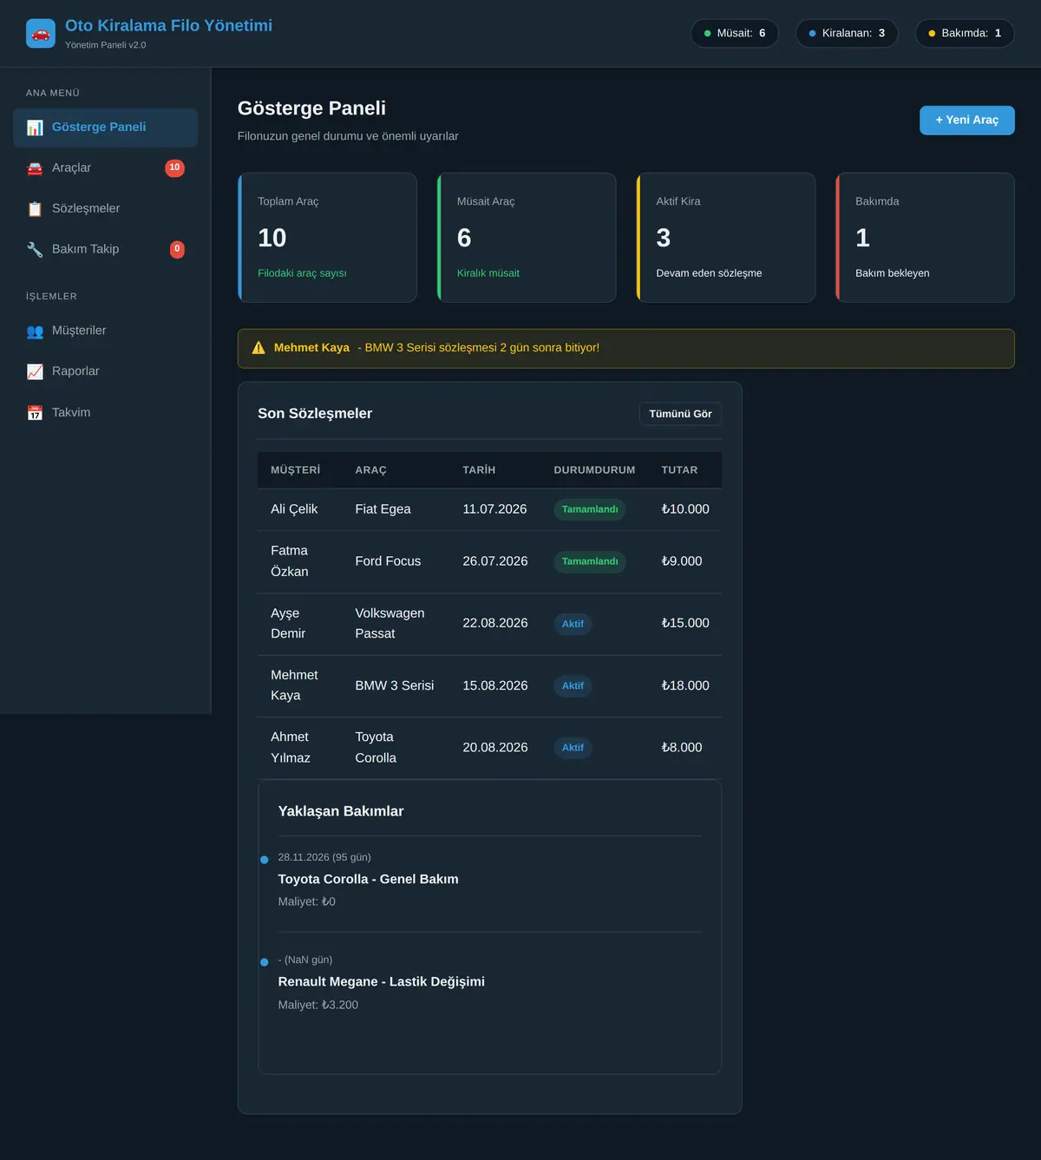Click the 20.08.2026 date cell
Viewport: 1041px width, 1160px height.
click(494, 748)
